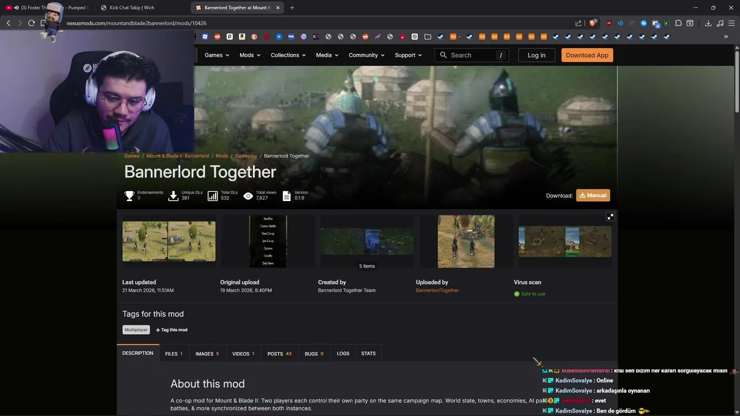Viewport: 740px width, 416px height.
Task: Click the Endorsements trophy icon
Action: (x=129, y=196)
